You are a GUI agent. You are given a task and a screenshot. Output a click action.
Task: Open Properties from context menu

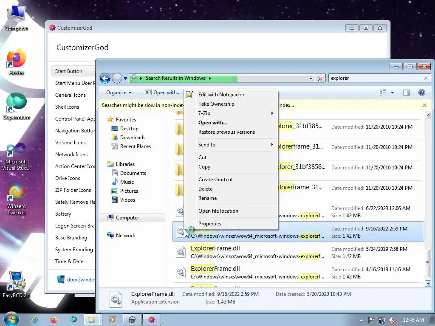tap(231, 224)
